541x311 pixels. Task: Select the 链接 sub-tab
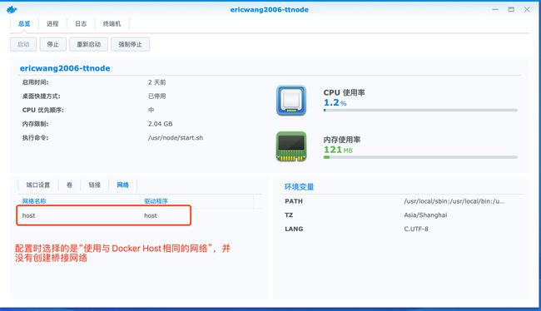point(94,185)
